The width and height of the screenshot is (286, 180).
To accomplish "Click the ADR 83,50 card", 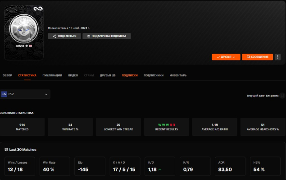I will (230, 166).
